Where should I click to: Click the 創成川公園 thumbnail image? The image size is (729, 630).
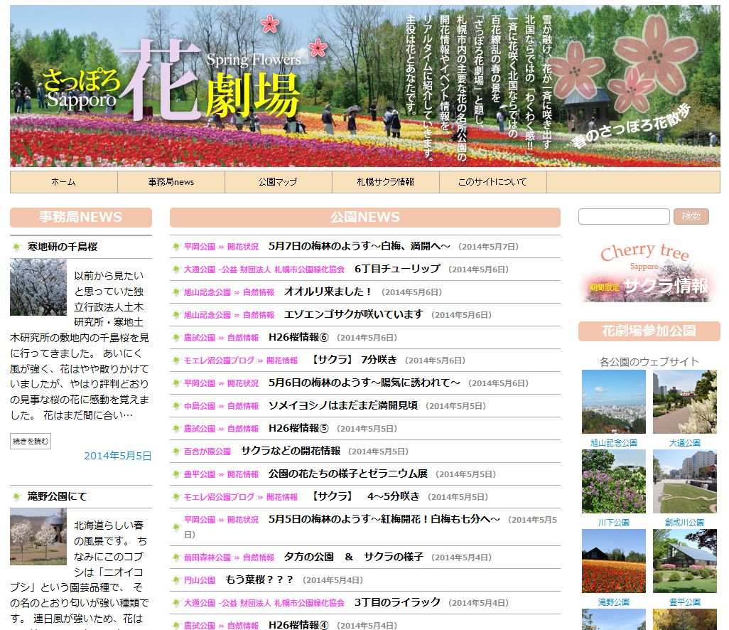684,481
